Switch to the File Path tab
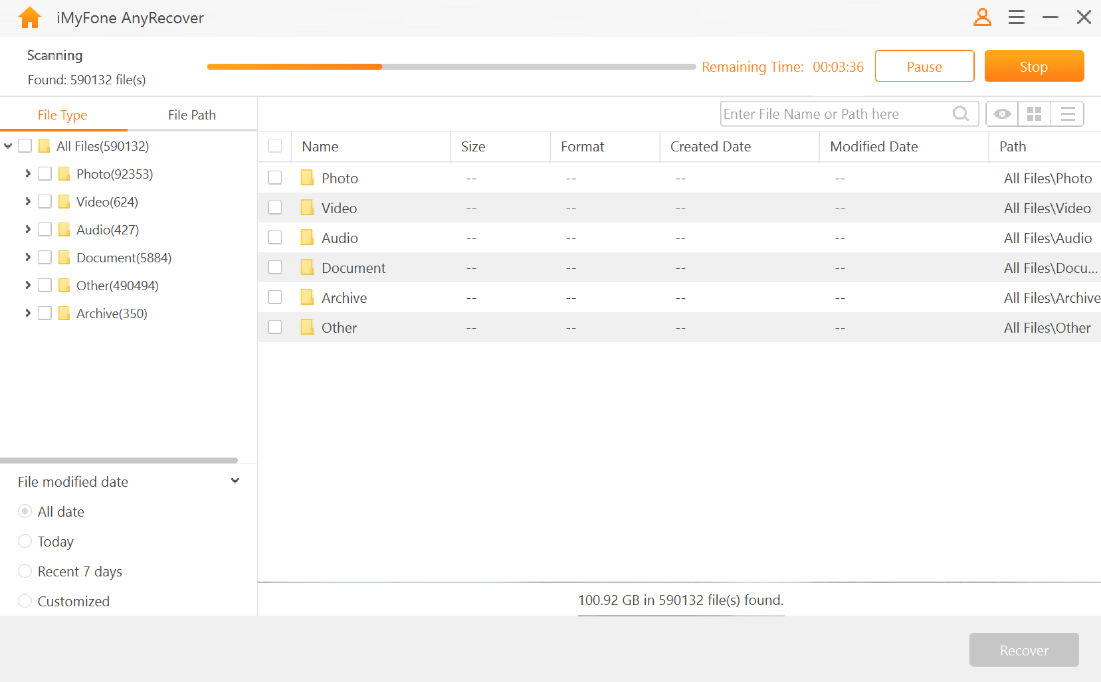The height and width of the screenshot is (682, 1101). 191,114
